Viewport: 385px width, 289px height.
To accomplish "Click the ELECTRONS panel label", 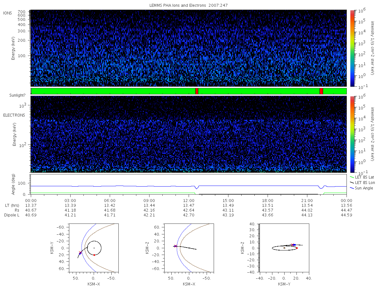I will [x=14, y=115].
